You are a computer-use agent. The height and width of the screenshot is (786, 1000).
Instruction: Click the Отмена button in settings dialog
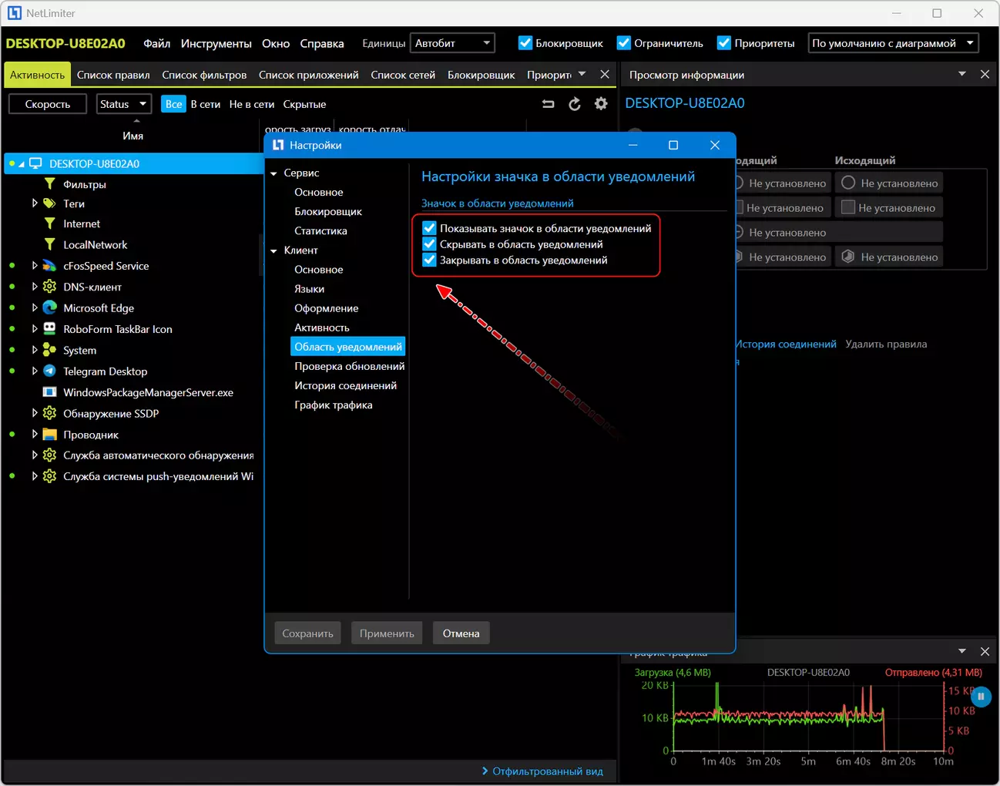461,633
